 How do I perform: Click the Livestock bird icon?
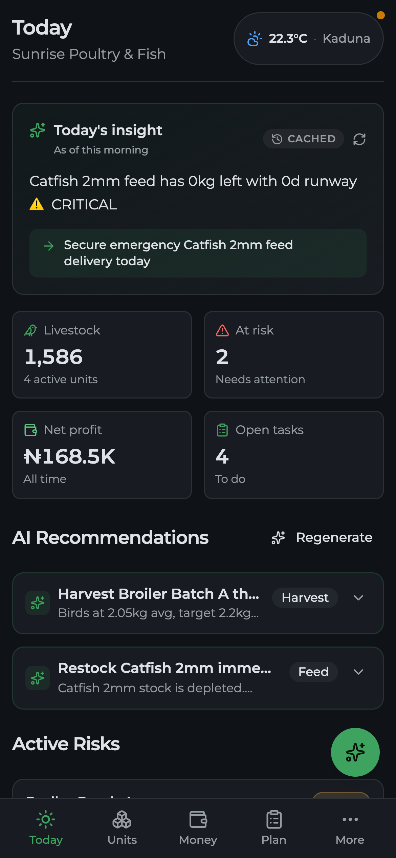point(30,330)
